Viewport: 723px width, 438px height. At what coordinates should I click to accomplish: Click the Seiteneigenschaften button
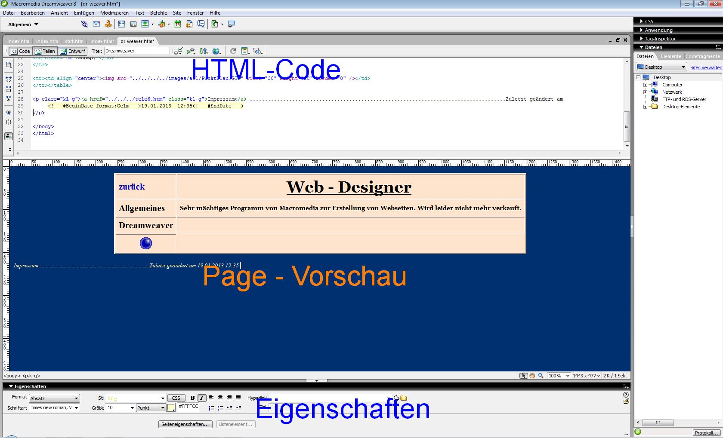[x=185, y=424]
